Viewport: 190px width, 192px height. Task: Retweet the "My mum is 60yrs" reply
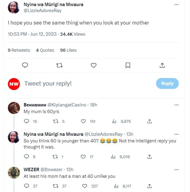click(55, 121)
